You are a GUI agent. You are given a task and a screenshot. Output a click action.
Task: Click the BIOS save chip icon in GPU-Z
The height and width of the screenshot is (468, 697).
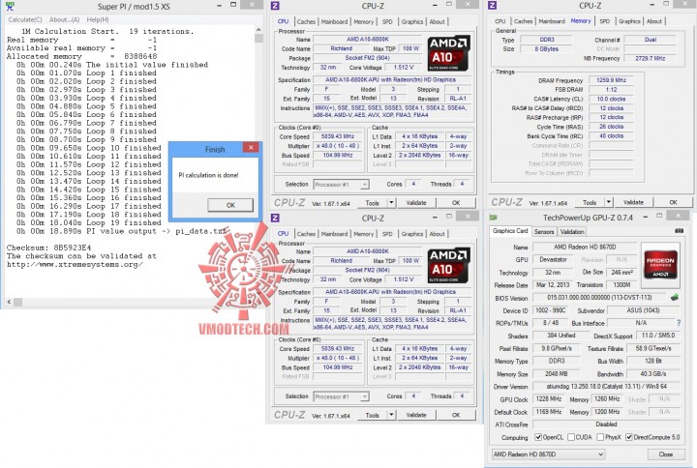click(675, 297)
